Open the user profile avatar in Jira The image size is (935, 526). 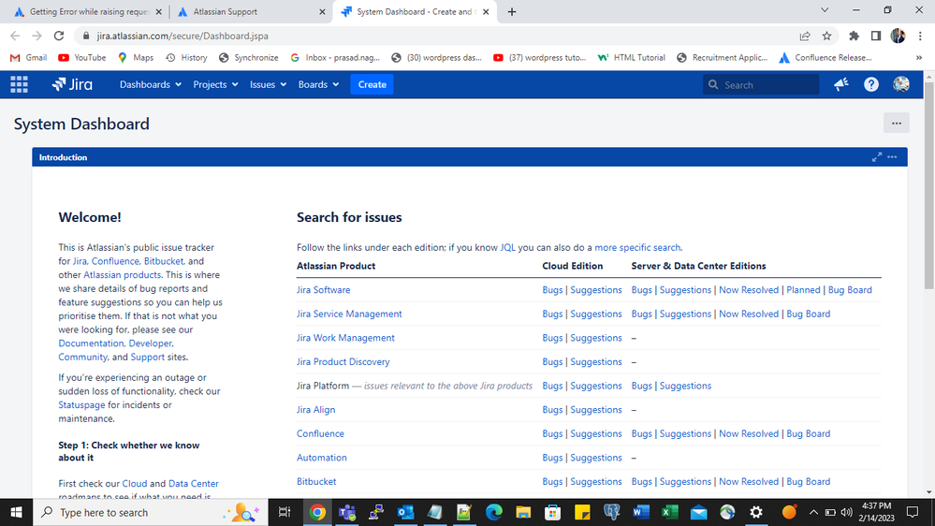901,84
